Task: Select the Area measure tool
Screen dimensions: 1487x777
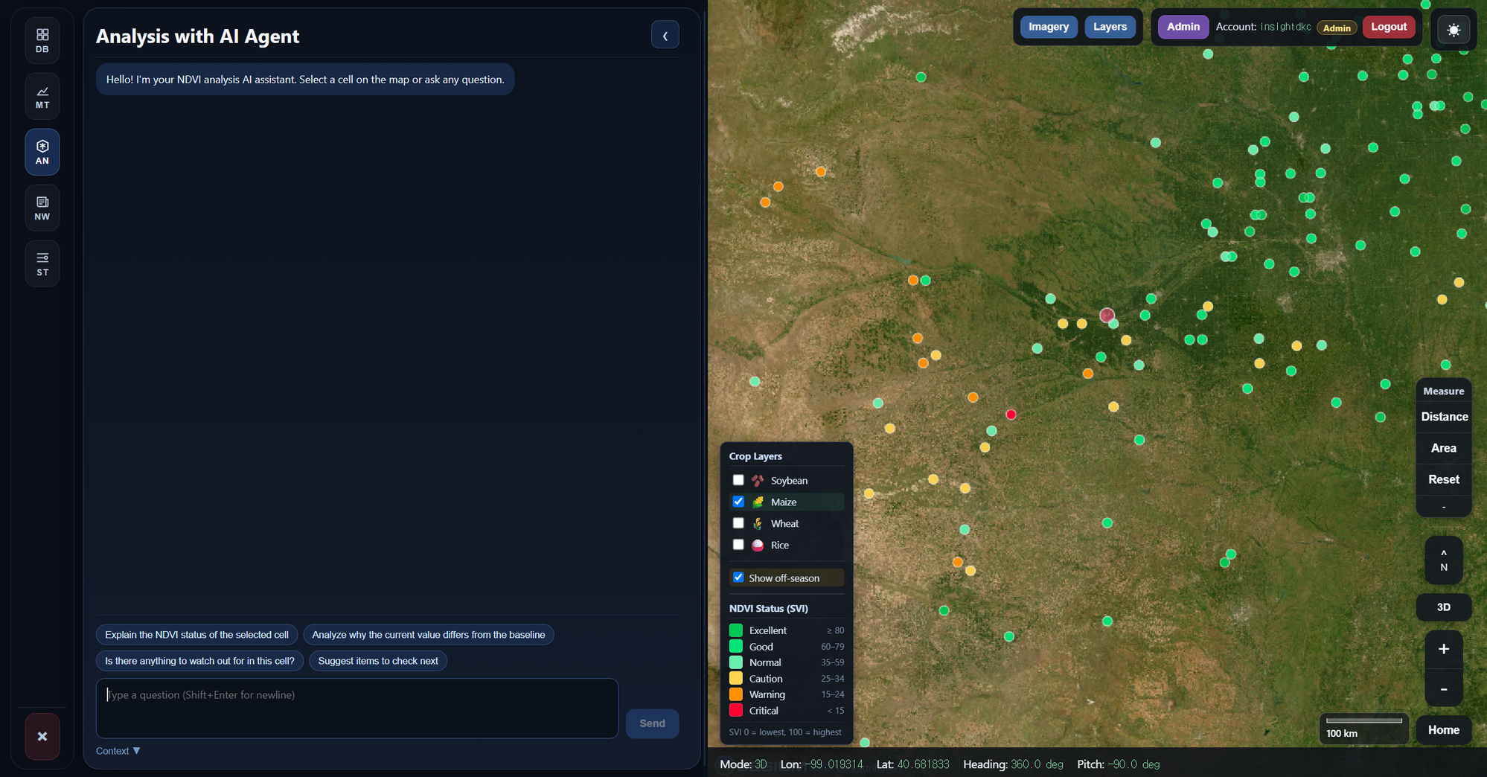Action: click(x=1444, y=448)
